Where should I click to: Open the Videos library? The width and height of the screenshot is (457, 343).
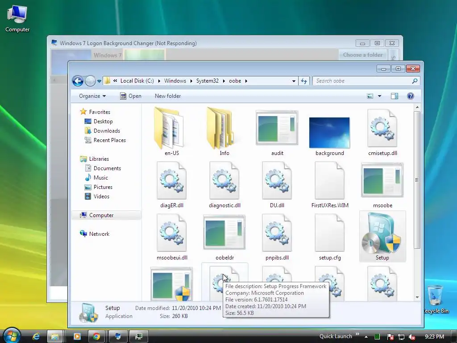[97, 197]
